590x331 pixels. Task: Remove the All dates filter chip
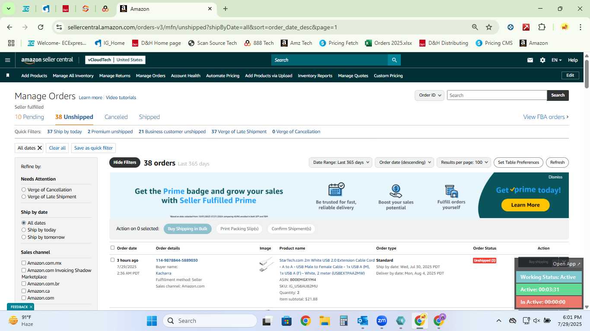(40, 148)
